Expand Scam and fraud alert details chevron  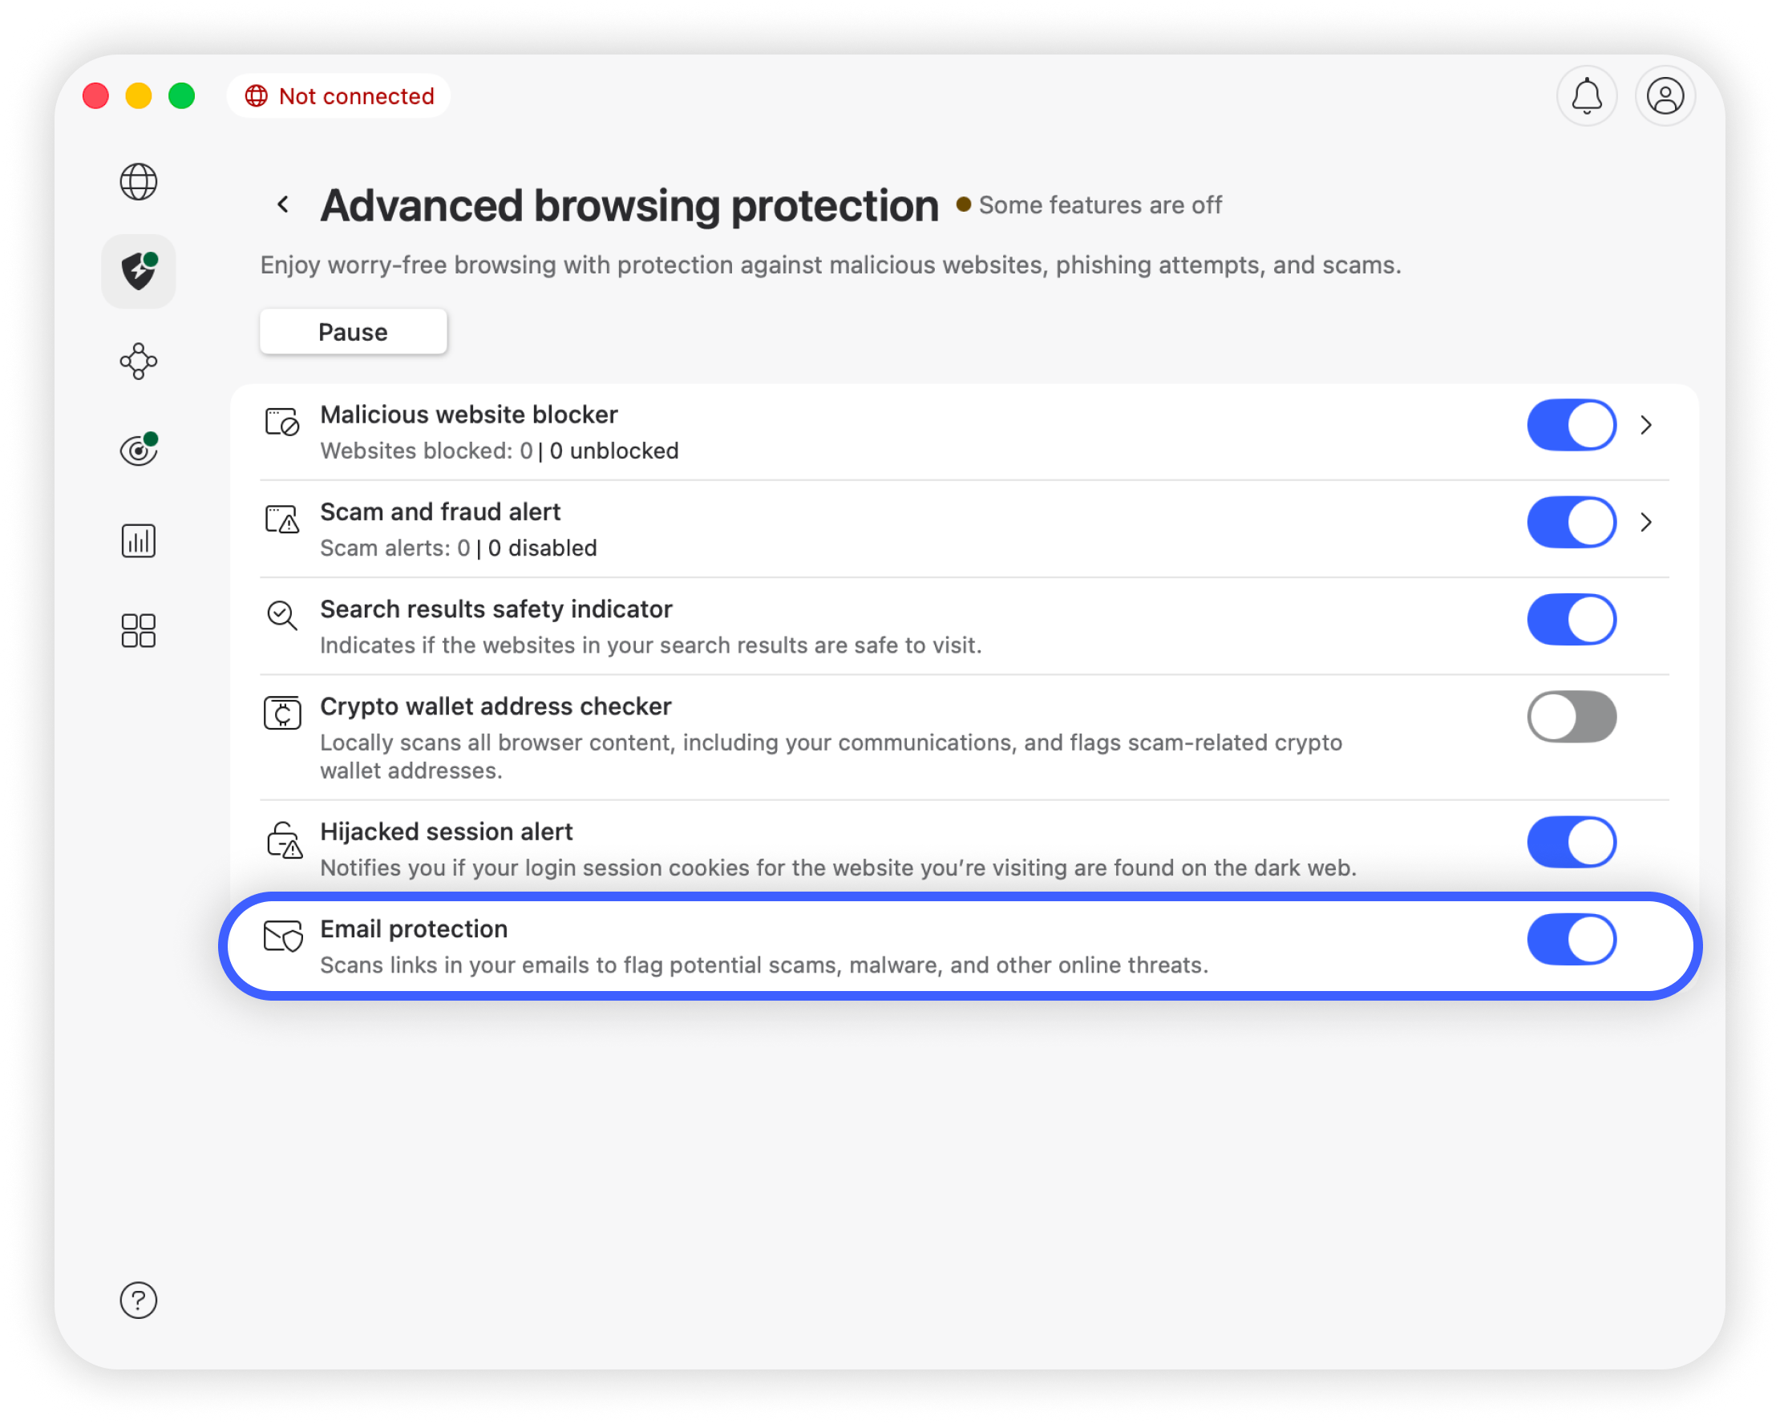[1646, 523]
